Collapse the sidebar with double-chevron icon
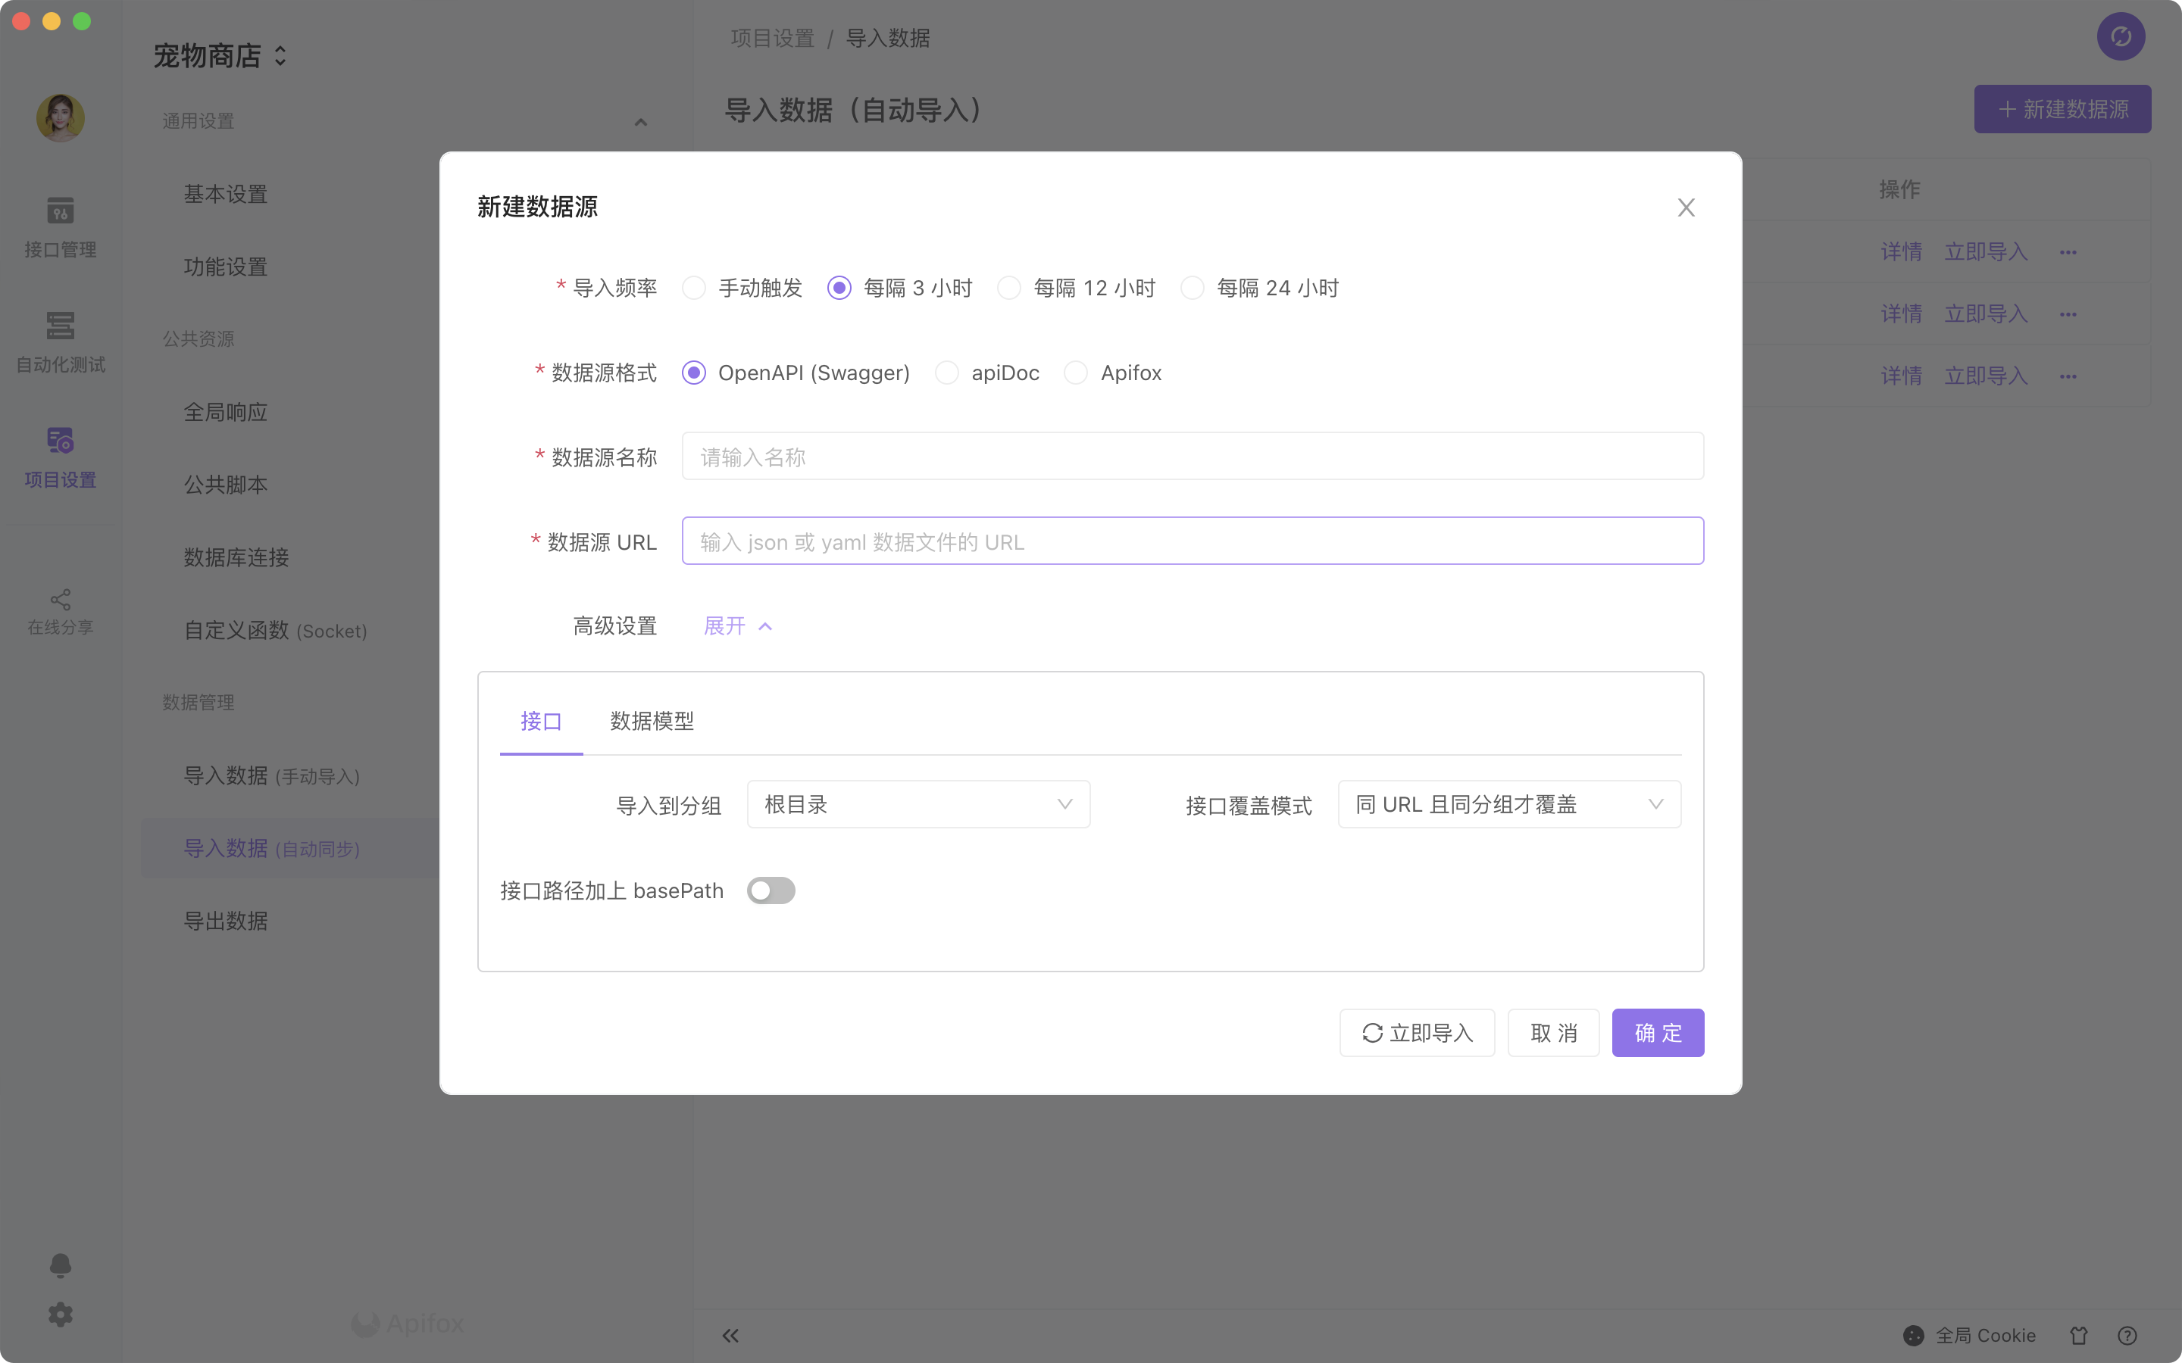 730,1335
